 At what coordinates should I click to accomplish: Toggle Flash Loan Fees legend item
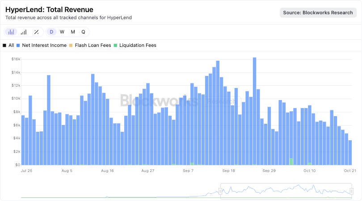(90, 45)
